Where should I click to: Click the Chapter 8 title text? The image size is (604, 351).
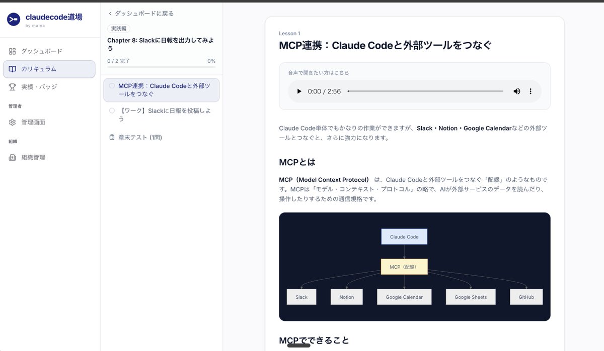click(x=160, y=44)
